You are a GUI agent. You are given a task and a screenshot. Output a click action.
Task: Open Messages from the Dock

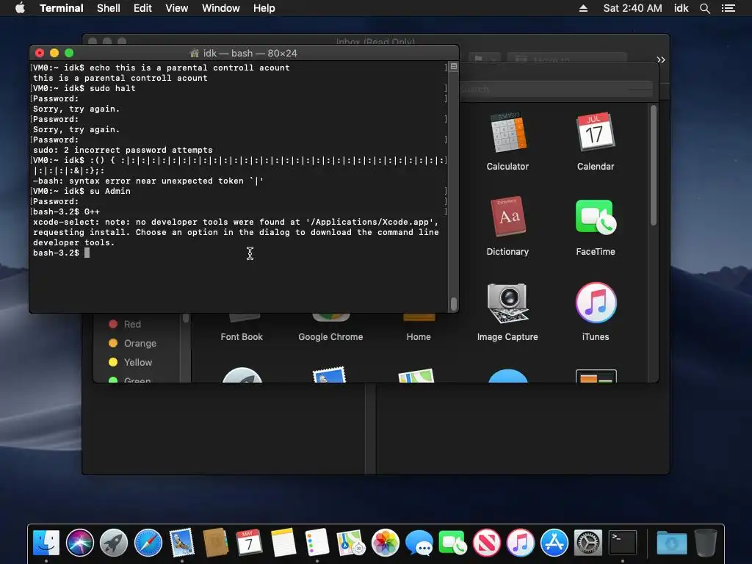pyautogui.click(x=419, y=543)
